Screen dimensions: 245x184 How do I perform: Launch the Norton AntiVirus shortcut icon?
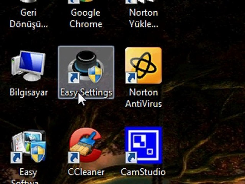[x=143, y=65]
